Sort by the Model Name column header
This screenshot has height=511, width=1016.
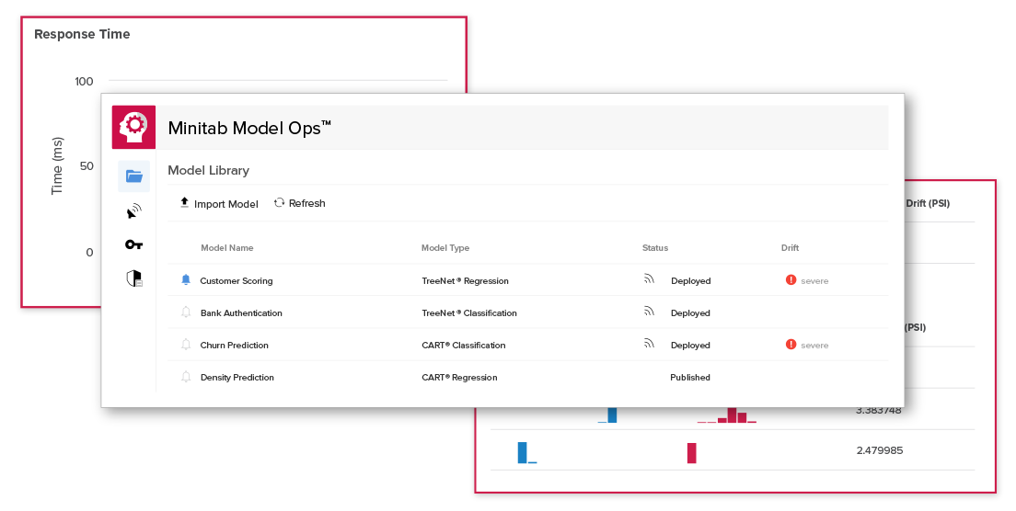click(226, 248)
